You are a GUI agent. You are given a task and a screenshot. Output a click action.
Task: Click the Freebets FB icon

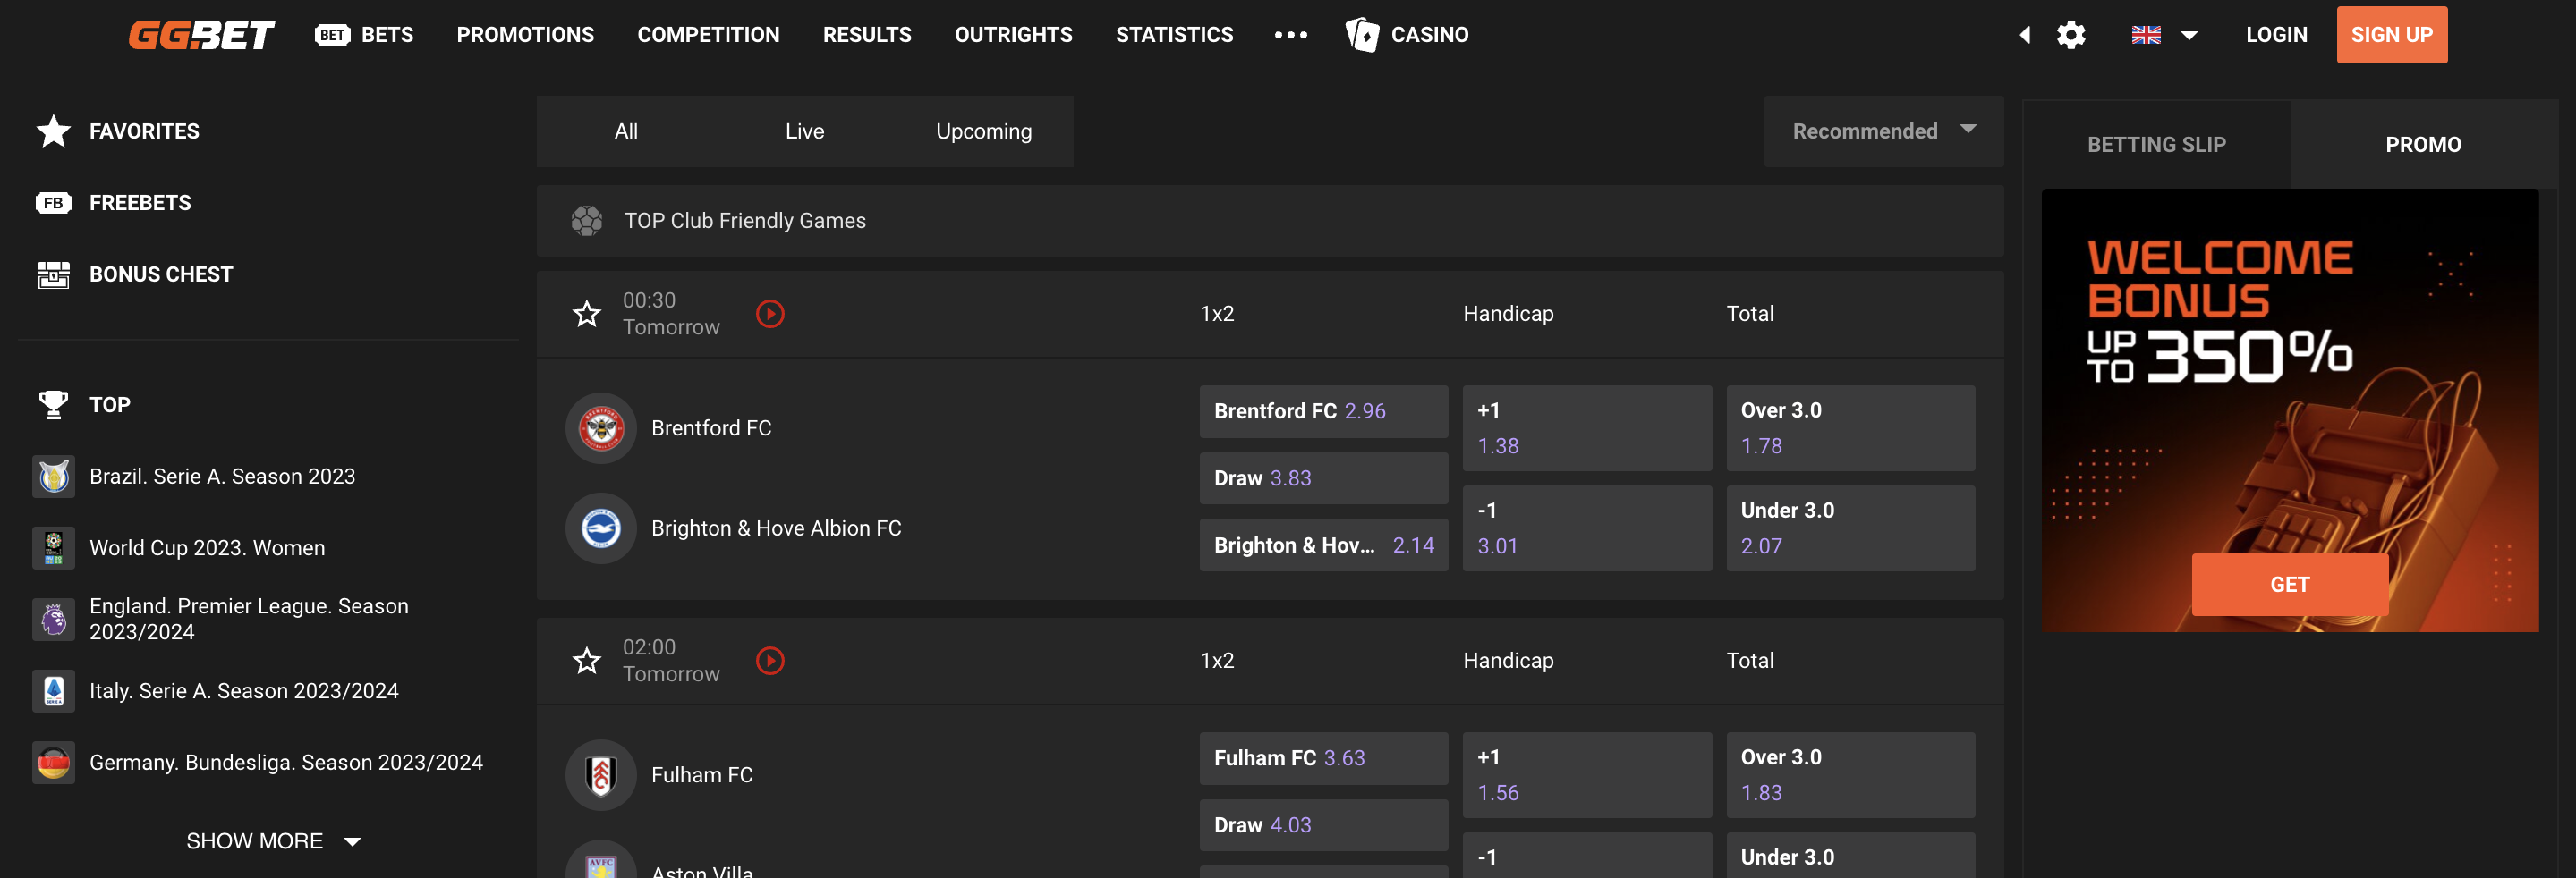point(53,203)
